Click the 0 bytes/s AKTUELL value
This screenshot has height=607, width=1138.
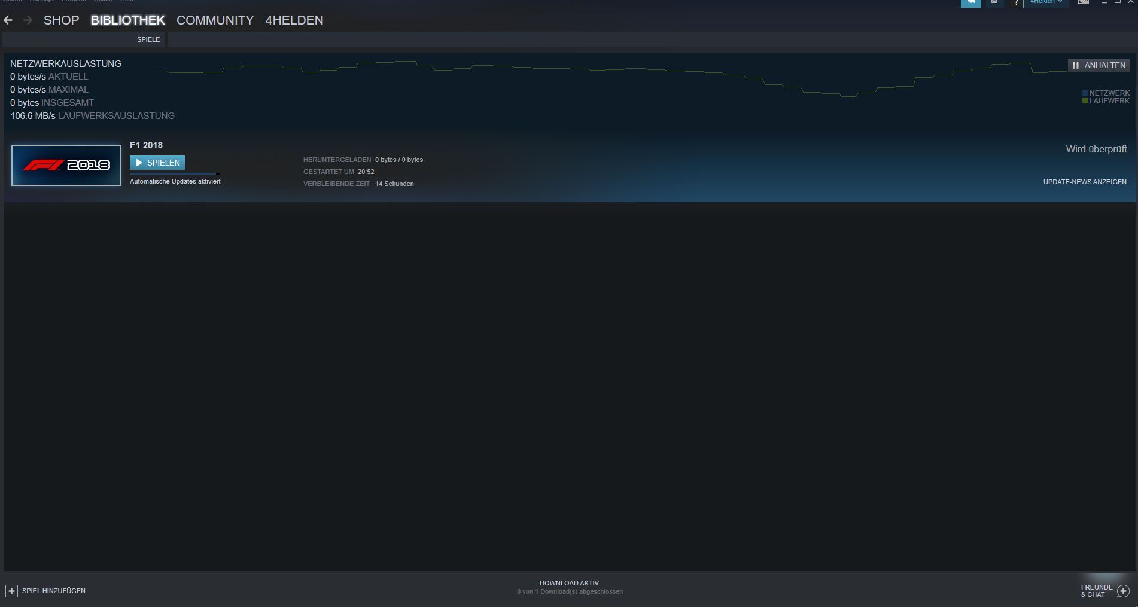[x=49, y=77]
